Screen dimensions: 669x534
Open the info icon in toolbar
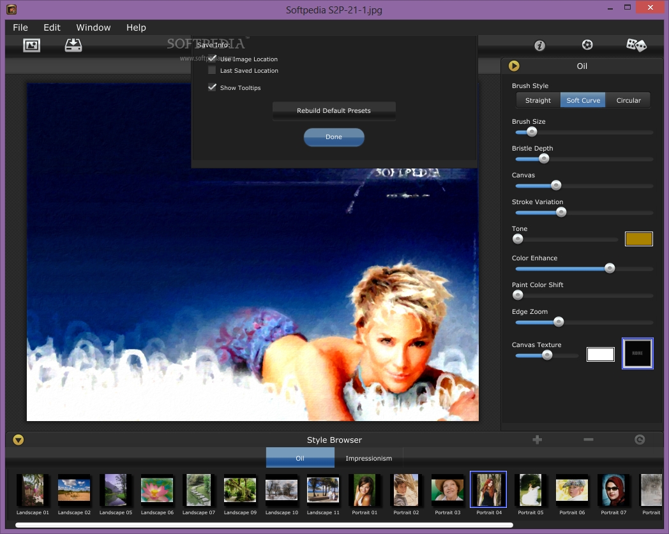(x=539, y=45)
